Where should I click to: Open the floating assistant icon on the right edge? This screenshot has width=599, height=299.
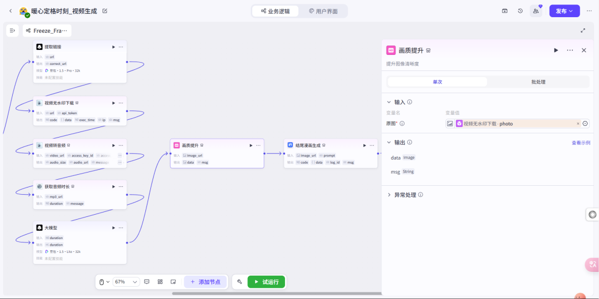pyautogui.click(x=592, y=215)
